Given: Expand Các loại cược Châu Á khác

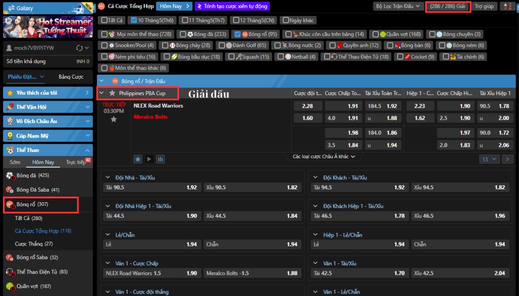Looking at the screenshot, I should (324, 156).
